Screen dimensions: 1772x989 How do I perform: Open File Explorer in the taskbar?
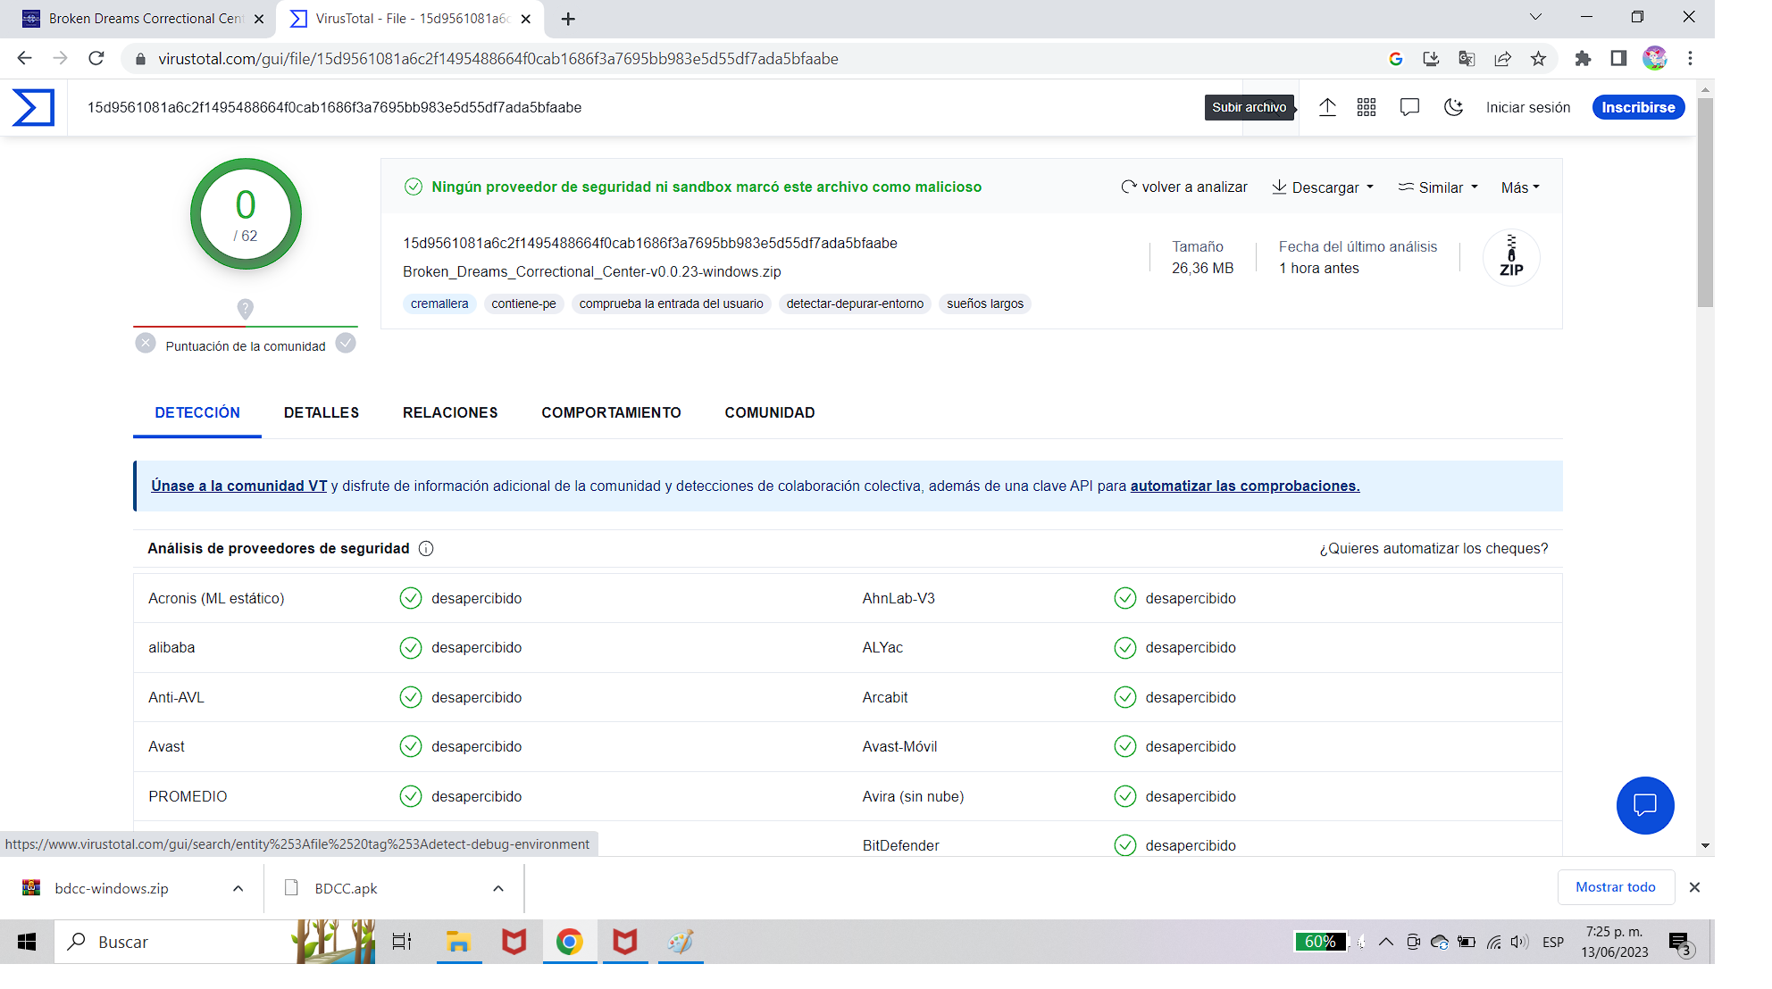click(458, 942)
